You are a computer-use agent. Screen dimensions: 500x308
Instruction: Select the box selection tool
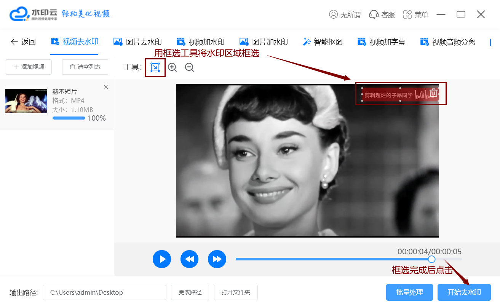pos(155,67)
